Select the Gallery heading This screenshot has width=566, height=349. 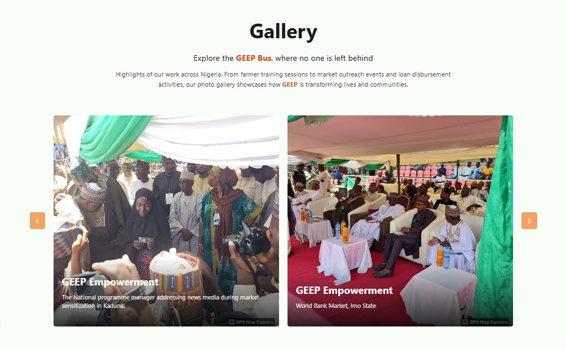(x=284, y=32)
